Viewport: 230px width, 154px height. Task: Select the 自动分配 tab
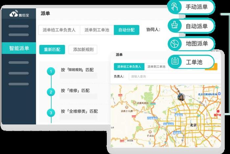point(126,30)
